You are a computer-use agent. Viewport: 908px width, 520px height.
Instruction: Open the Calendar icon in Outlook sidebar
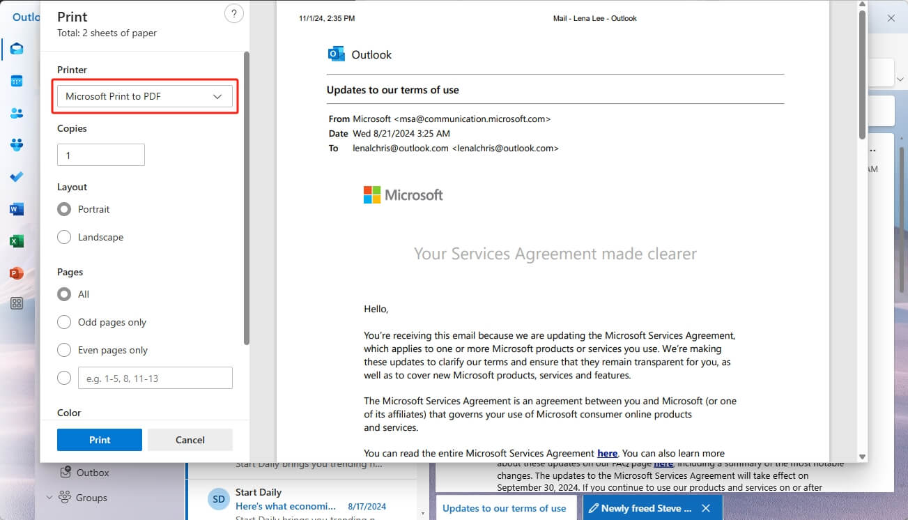tap(17, 81)
